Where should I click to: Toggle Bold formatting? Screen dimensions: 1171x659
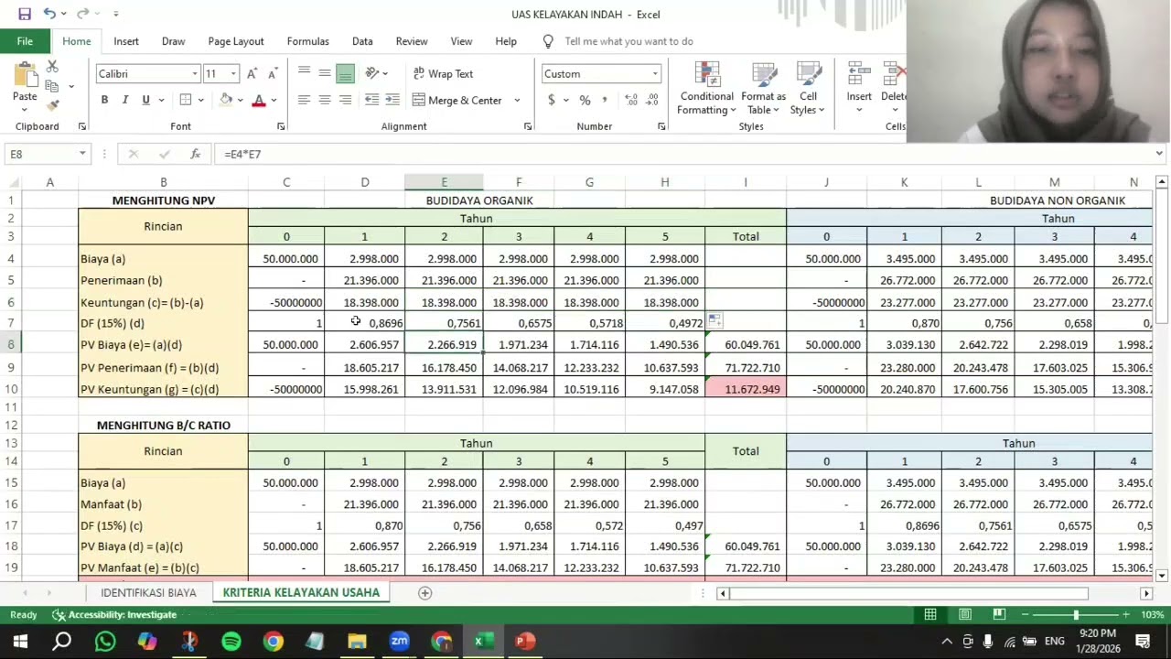(x=104, y=100)
